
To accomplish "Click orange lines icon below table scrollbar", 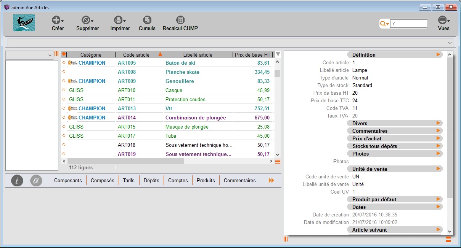I will [278, 162].
